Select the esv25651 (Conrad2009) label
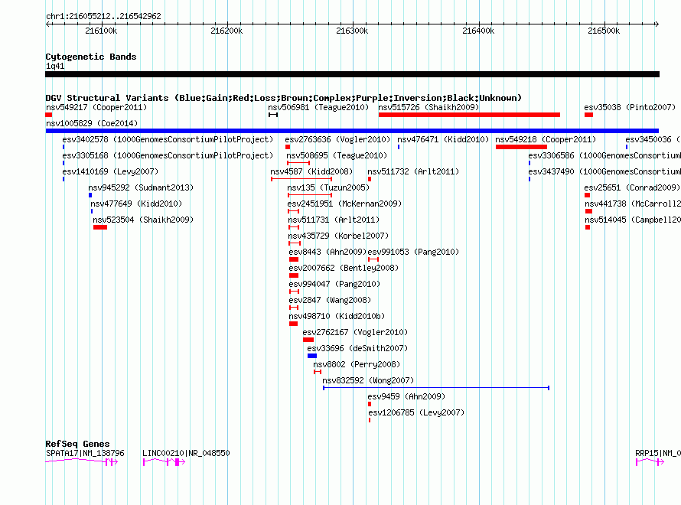Viewport: 681px width, 505px height. tap(632, 187)
